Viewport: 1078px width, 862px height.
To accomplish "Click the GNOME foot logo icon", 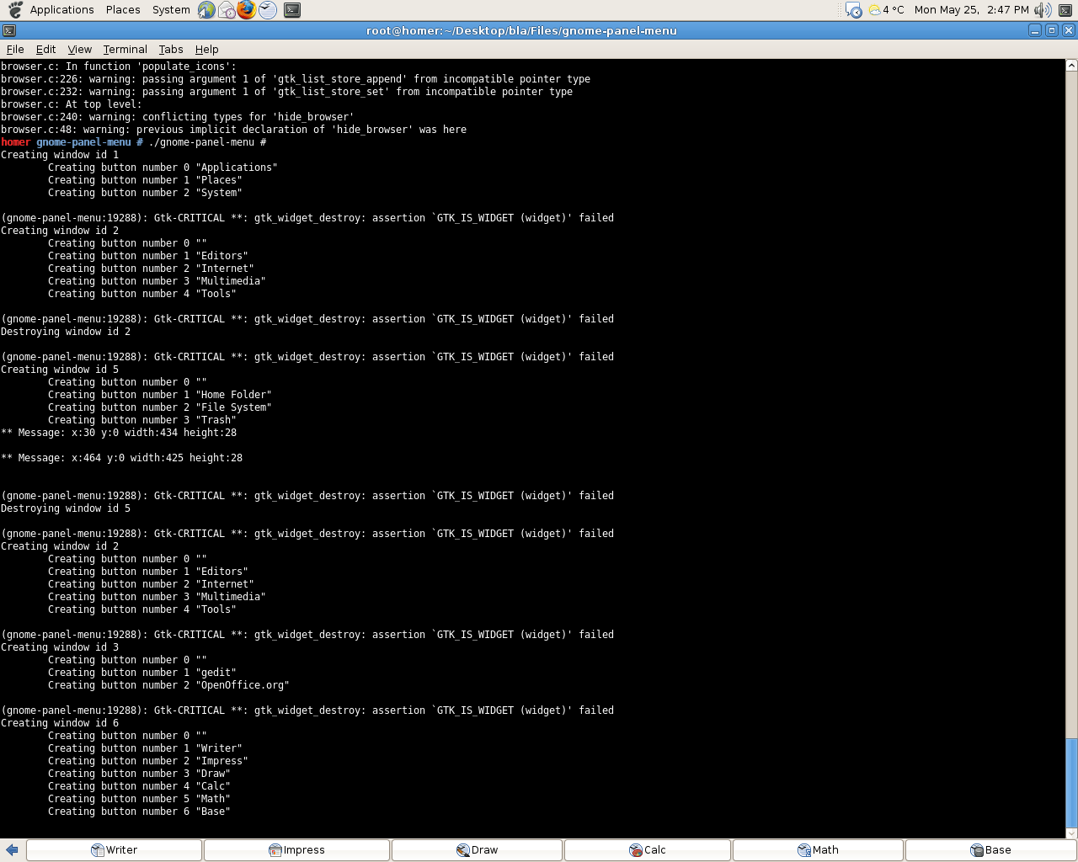I will pos(15,10).
